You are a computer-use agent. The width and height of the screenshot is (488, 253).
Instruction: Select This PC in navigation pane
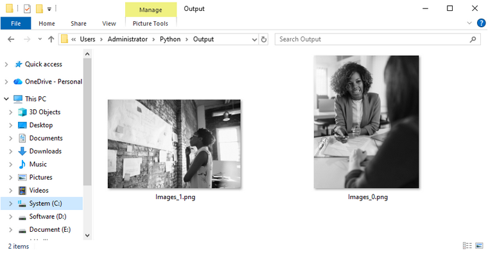[35, 99]
